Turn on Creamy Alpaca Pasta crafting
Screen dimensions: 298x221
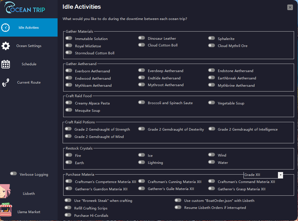(69, 103)
